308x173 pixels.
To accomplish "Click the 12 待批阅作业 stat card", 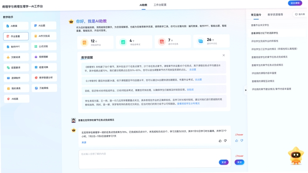I will click(x=95, y=42).
